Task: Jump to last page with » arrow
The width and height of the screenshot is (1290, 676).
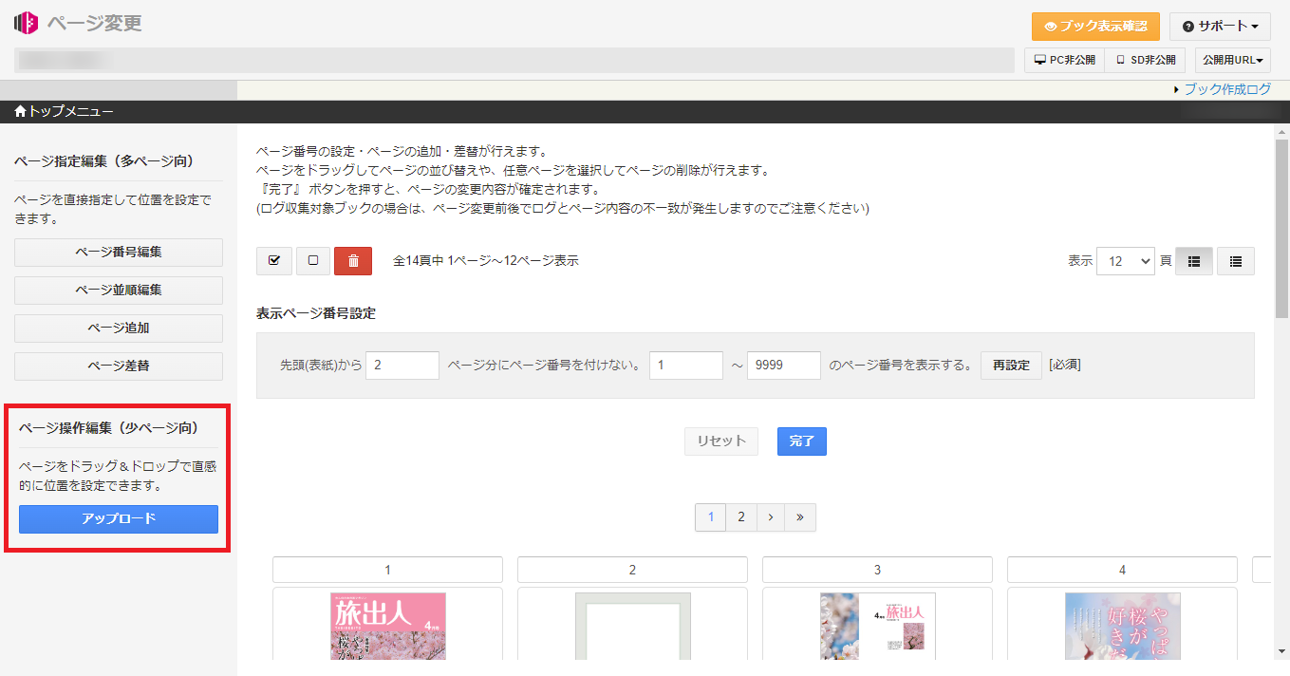Action: tap(799, 516)
